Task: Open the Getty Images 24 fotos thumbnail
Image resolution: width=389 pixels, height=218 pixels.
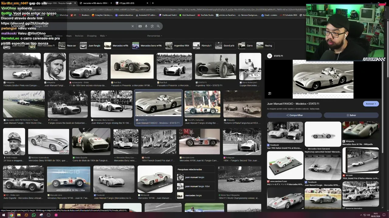Action: pos(14,141)
